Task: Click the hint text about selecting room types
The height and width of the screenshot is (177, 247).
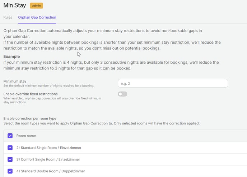Action: [101, 123]
